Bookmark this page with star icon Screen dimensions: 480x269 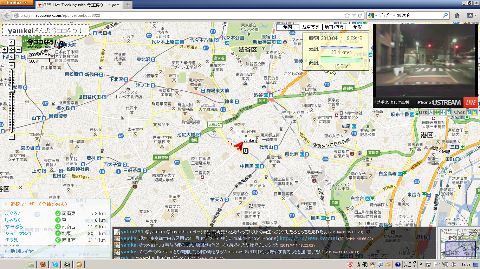[347, 15]
